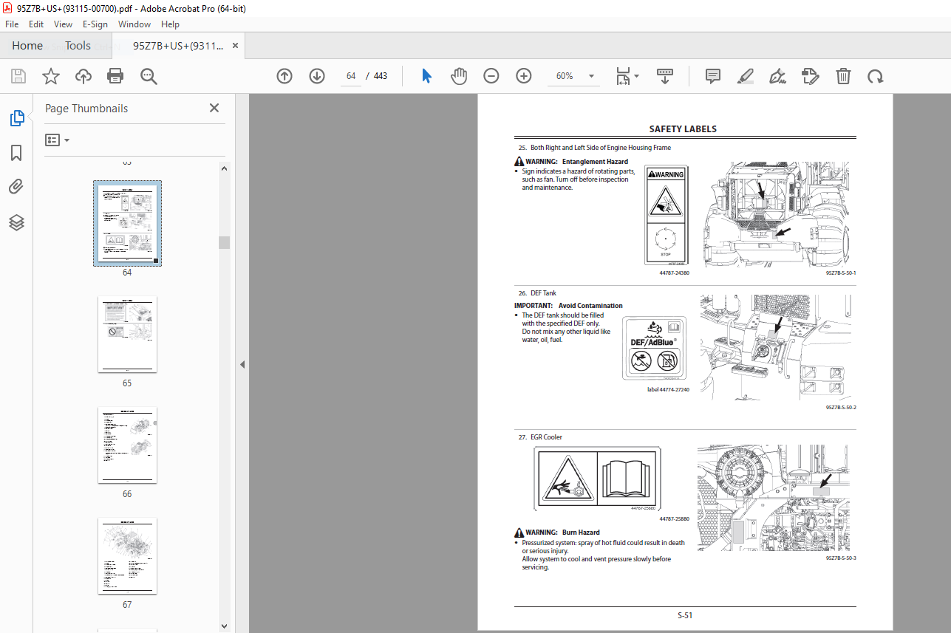Screen dimensions: 951x633
Task: Activate the selection arrow tool
Action: pyautogui.click(x=426, y=76)
